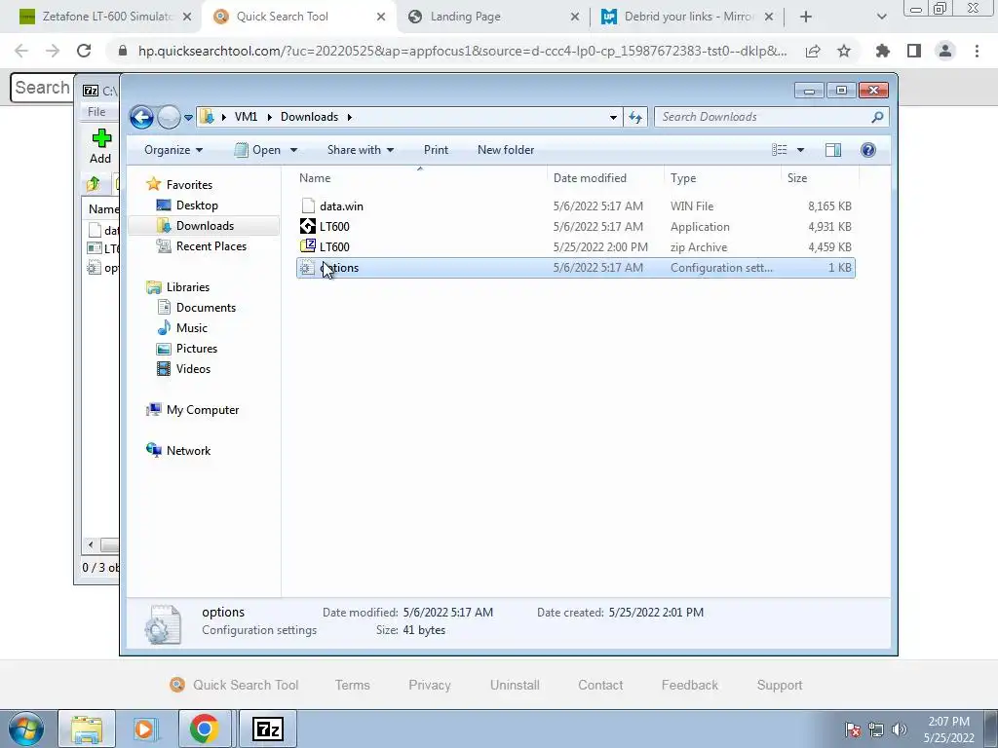
Task: Open Recent Places in the sidebar
Action: (x=211, y=246)
